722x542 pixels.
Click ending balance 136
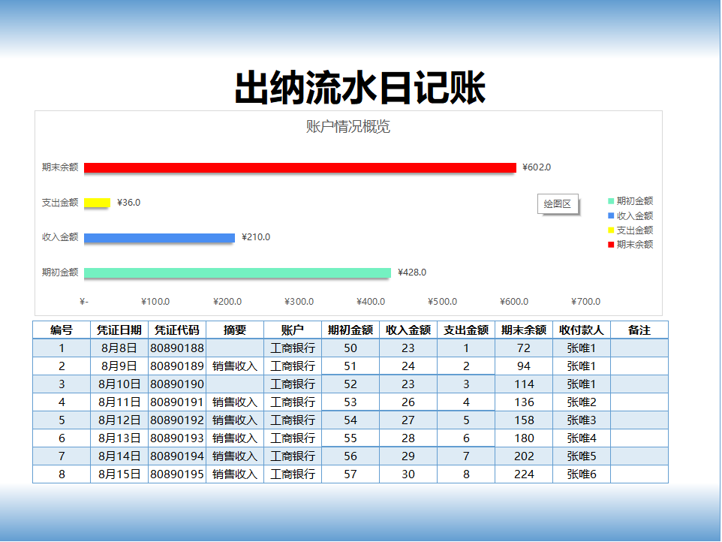(x=524, y=402)
